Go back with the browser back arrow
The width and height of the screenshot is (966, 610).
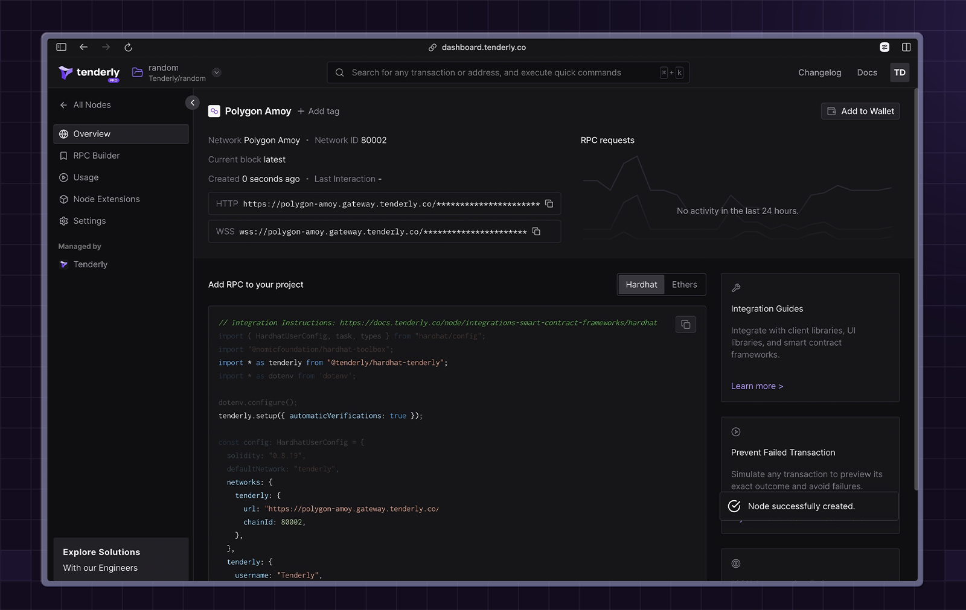tap(83, 47)
